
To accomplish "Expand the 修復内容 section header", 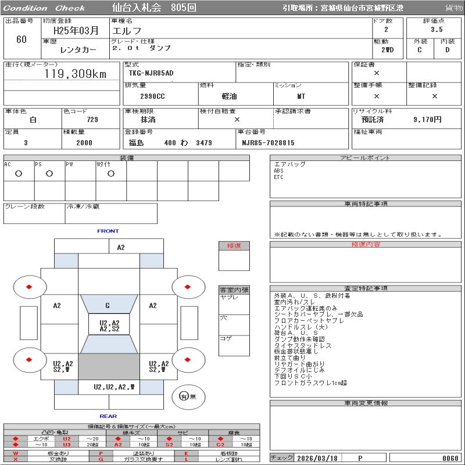I will [x=366, y=245].
